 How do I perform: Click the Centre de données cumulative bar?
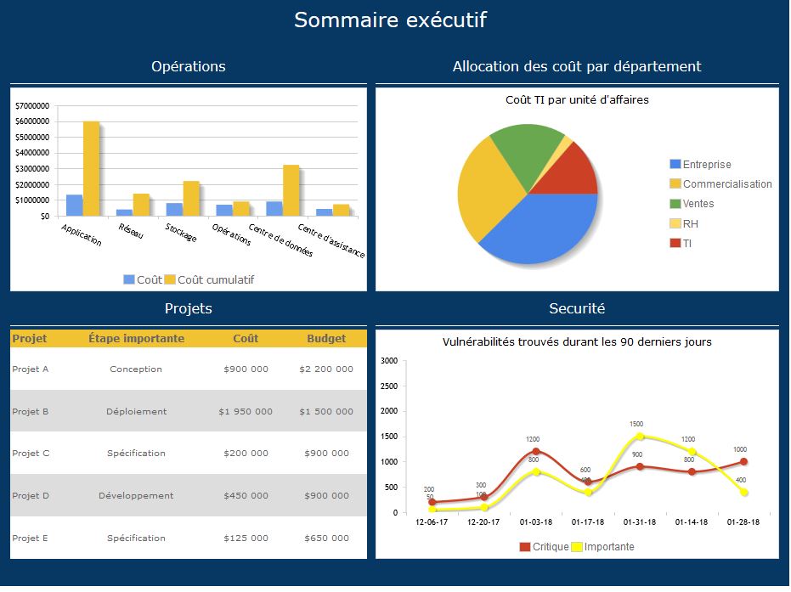pyautogui.click(x=291, y=190)
